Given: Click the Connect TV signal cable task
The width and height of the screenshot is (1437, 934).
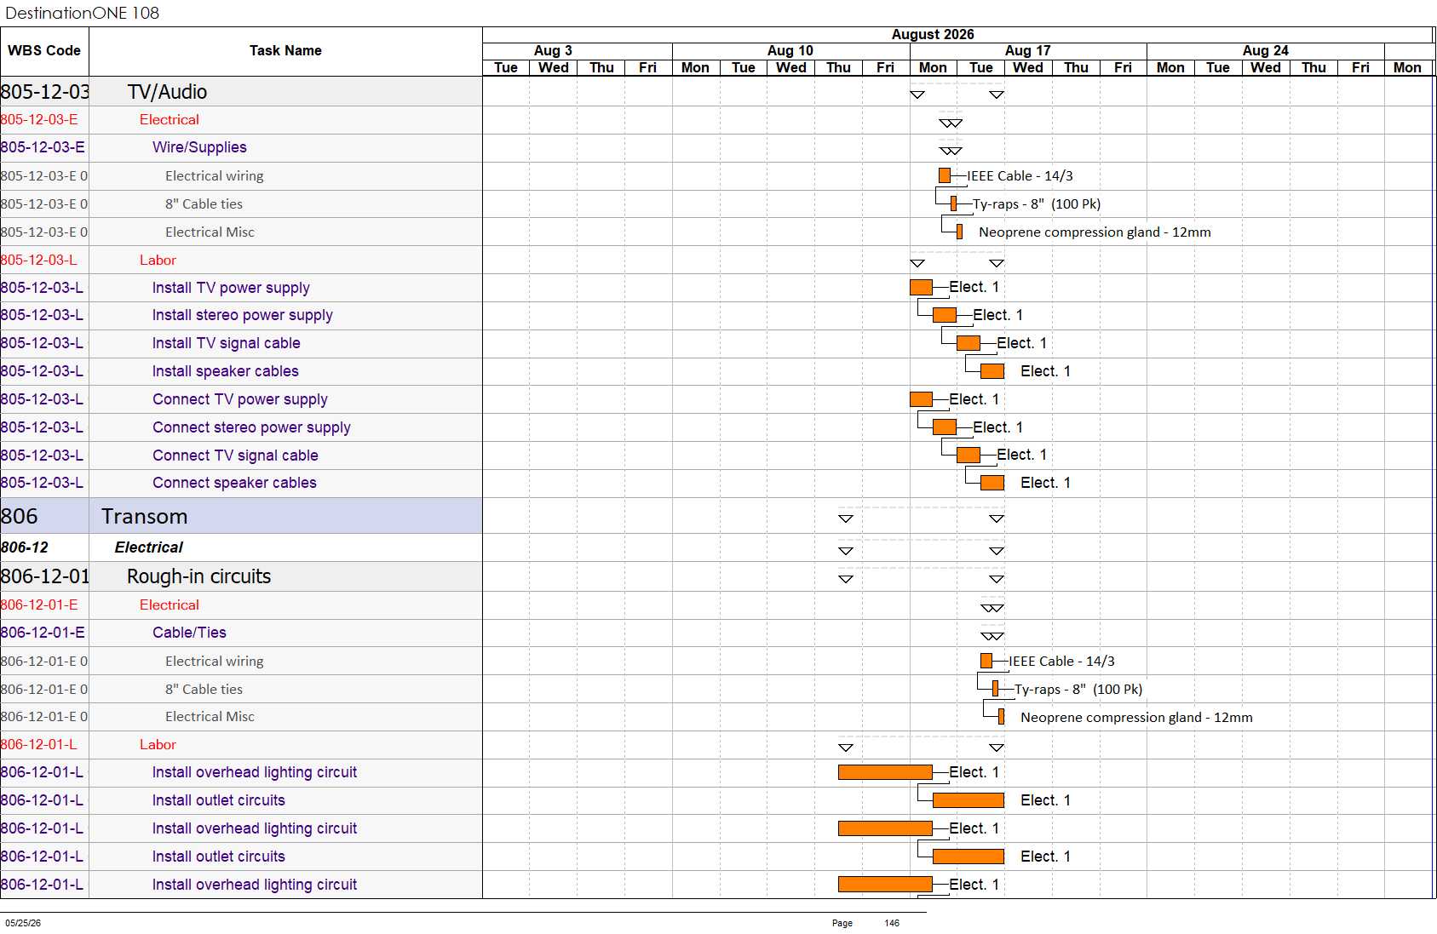Looking at the screenshot, I should (x=235, y=456).
